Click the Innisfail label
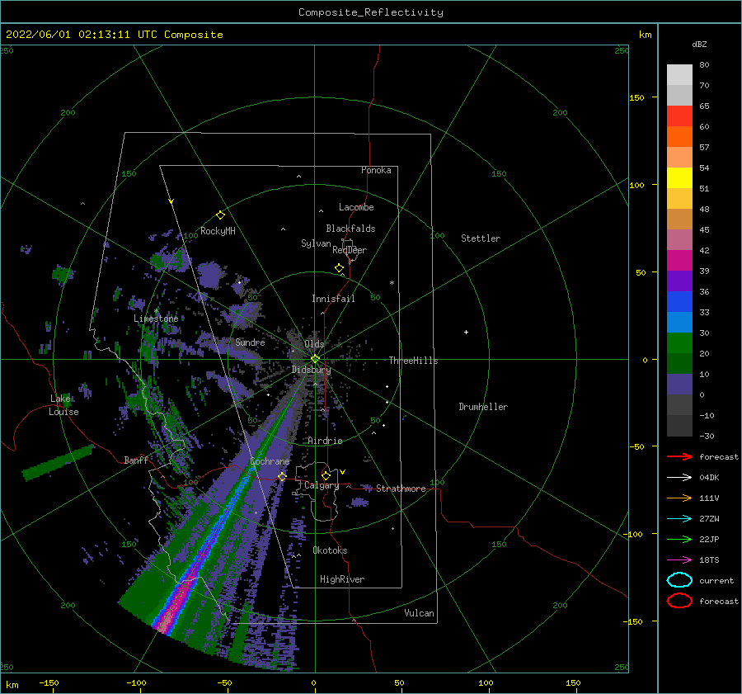The height and width of the screenshot is (694, 742). coord(333,299)
